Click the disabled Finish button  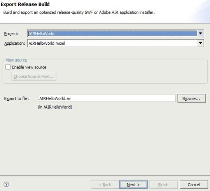point(163,184)
